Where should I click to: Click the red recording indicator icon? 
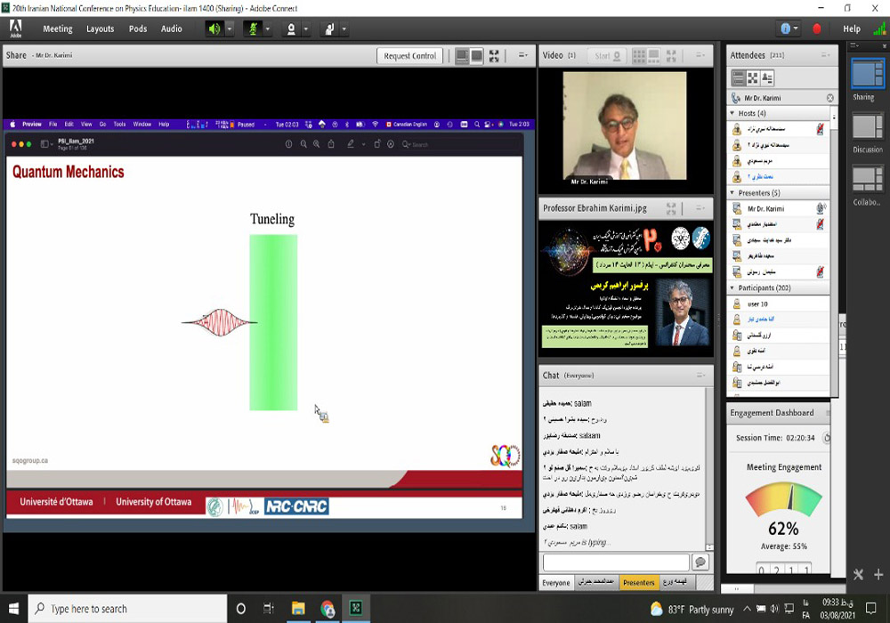click(817, 28)
